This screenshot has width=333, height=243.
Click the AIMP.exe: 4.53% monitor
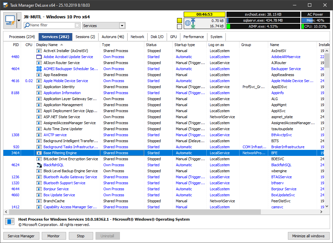click(x=263, y=26)
